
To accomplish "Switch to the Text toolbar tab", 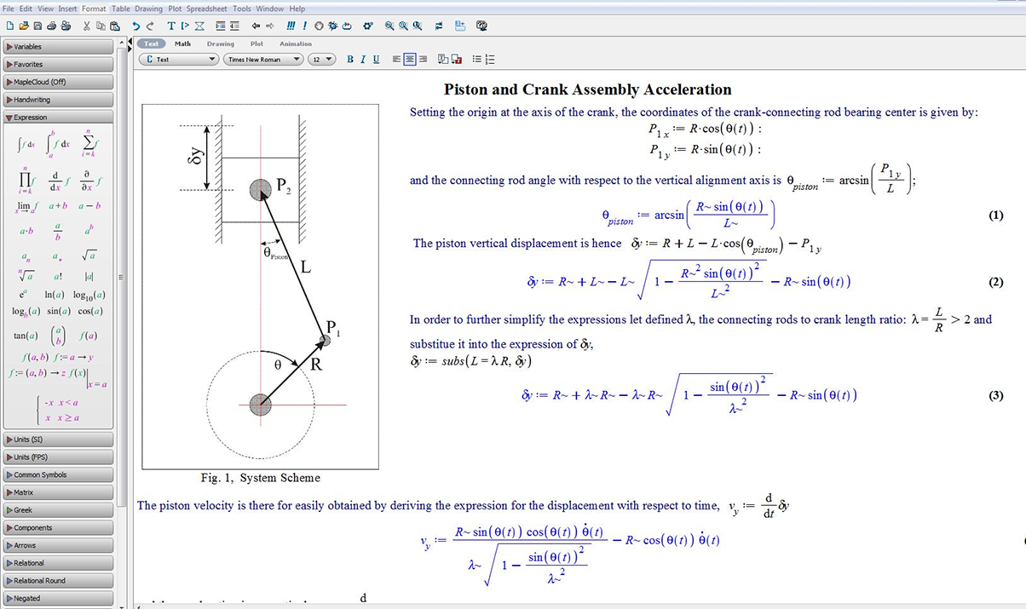I will click(151, 43).
